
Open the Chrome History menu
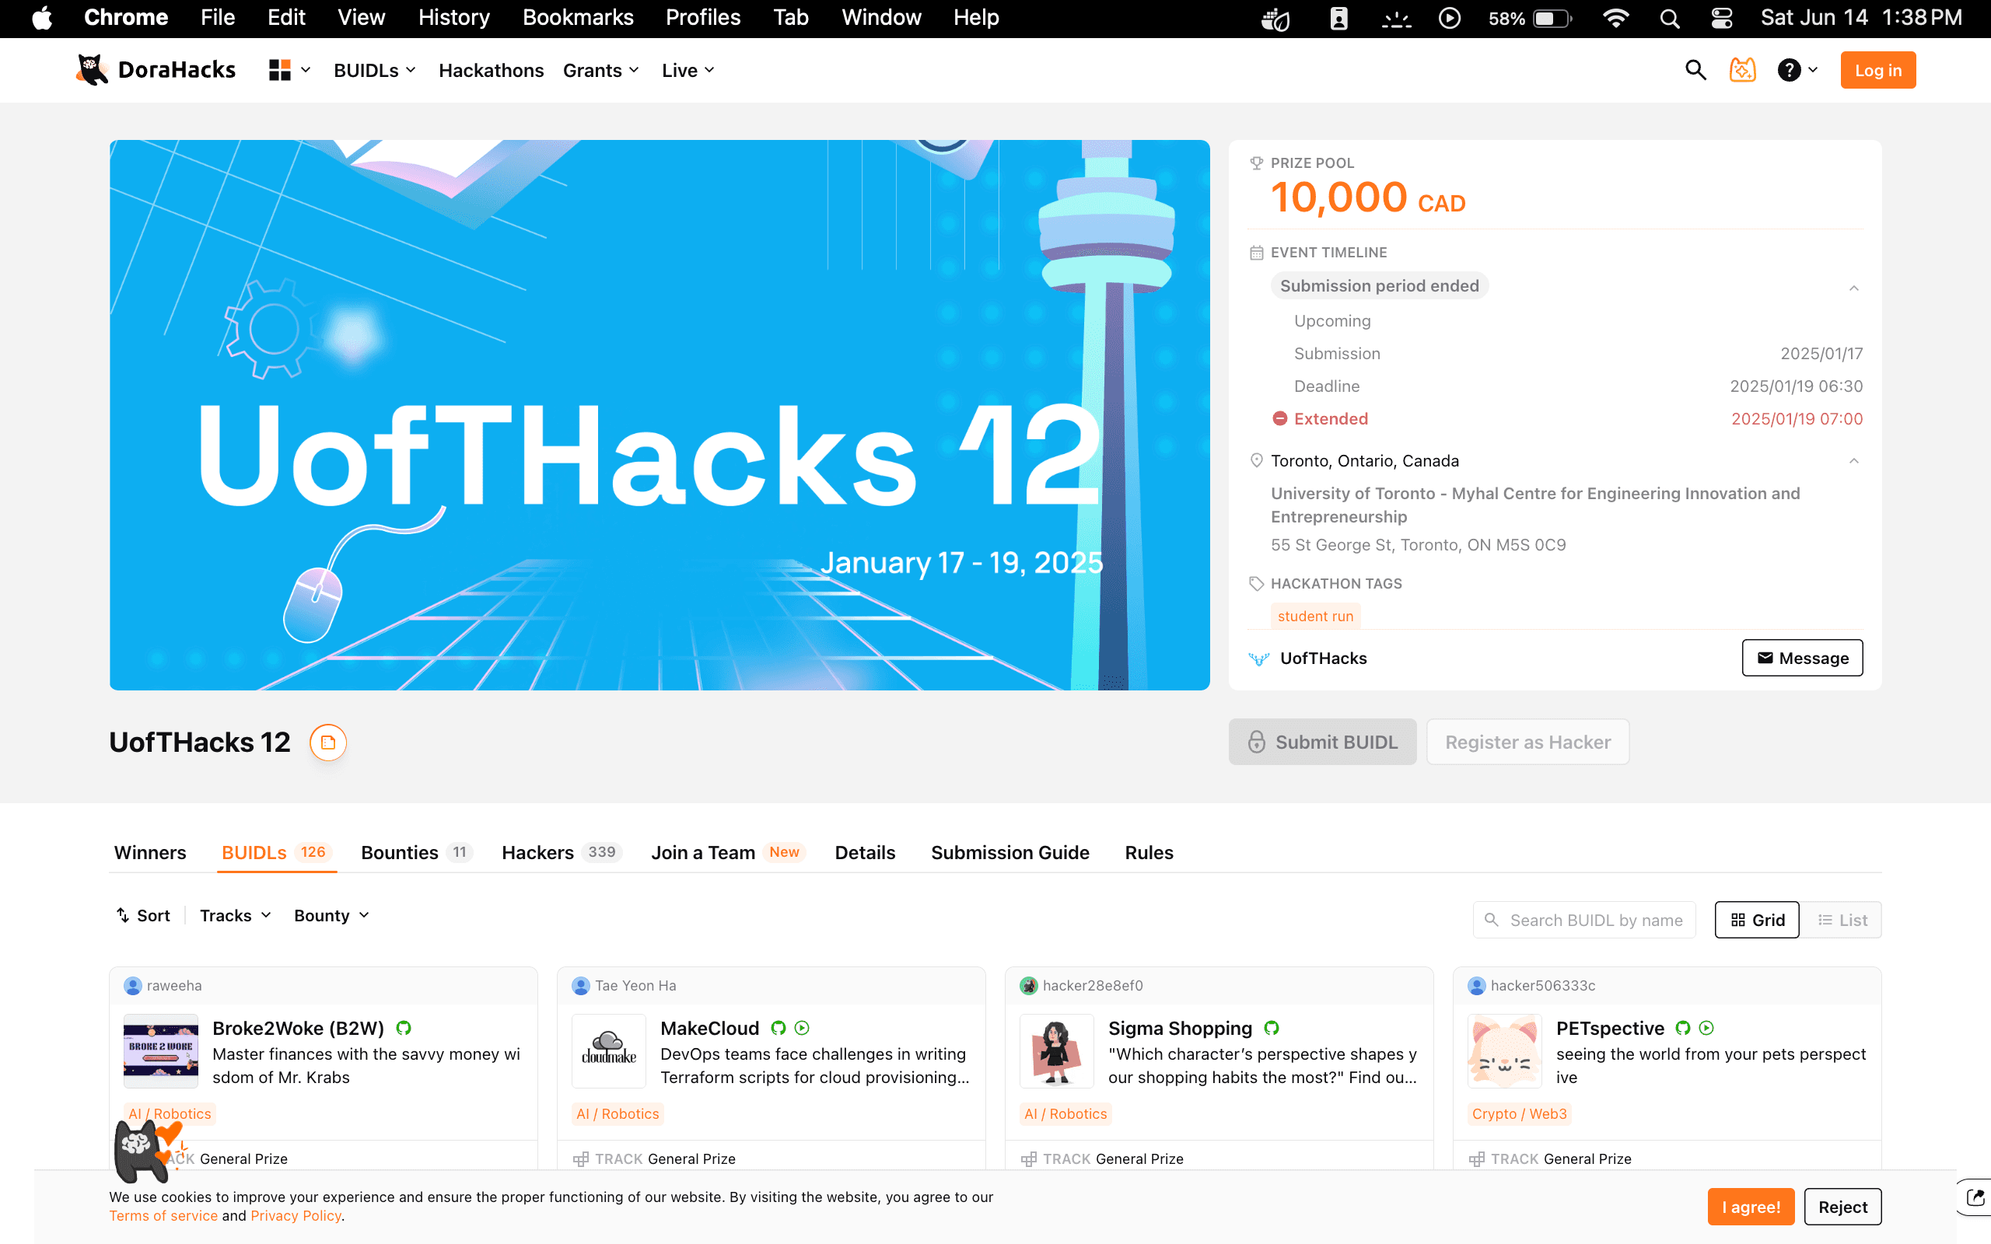point(453,18)
